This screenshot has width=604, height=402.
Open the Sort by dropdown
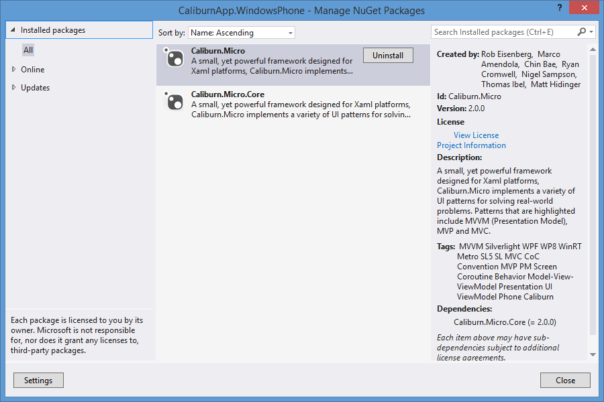pyautogui.click(x=242, y=33)
